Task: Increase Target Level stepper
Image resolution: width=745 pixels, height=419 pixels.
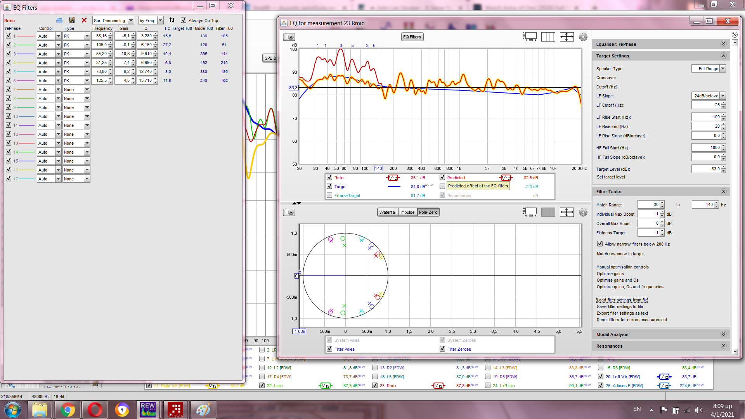Action: [724, 167]
